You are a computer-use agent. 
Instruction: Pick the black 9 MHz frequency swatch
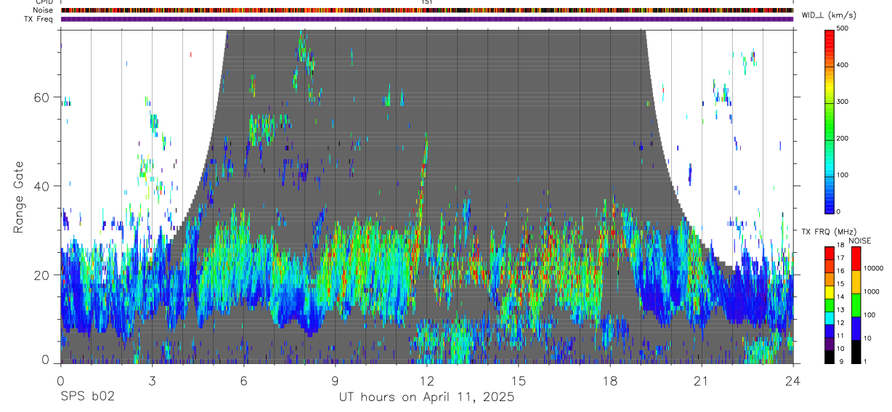(x=830, y=356)
